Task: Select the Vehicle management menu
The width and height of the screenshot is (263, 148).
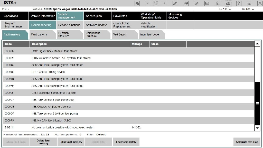Action: [70, 16]
